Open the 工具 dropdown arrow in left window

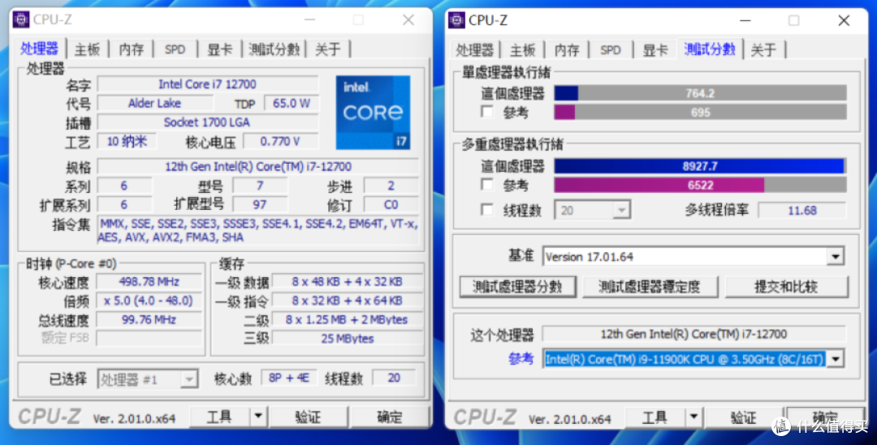pyautogui.click(x=258, y=417)
